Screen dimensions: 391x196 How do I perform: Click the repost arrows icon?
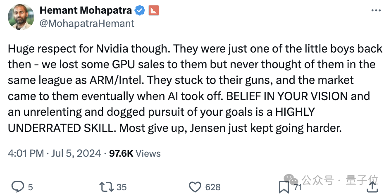(106, 187)
